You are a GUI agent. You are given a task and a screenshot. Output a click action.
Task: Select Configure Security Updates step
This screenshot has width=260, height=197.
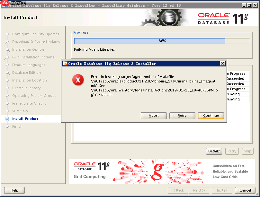click(x=36, y=34)
